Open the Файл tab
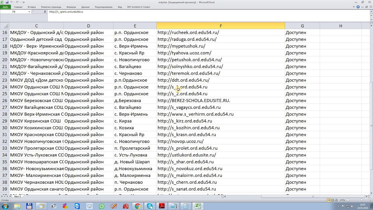Image resolution: width=373 pixels, height=210 pixels. [6, 7]
